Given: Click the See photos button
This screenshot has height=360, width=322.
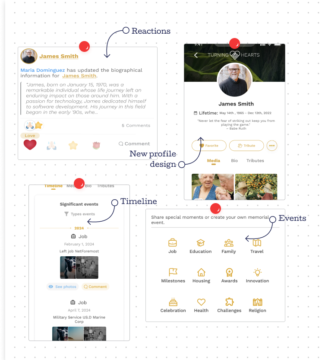Looking at the screenshot, I should pyautogui.click(x=63, y=287).
